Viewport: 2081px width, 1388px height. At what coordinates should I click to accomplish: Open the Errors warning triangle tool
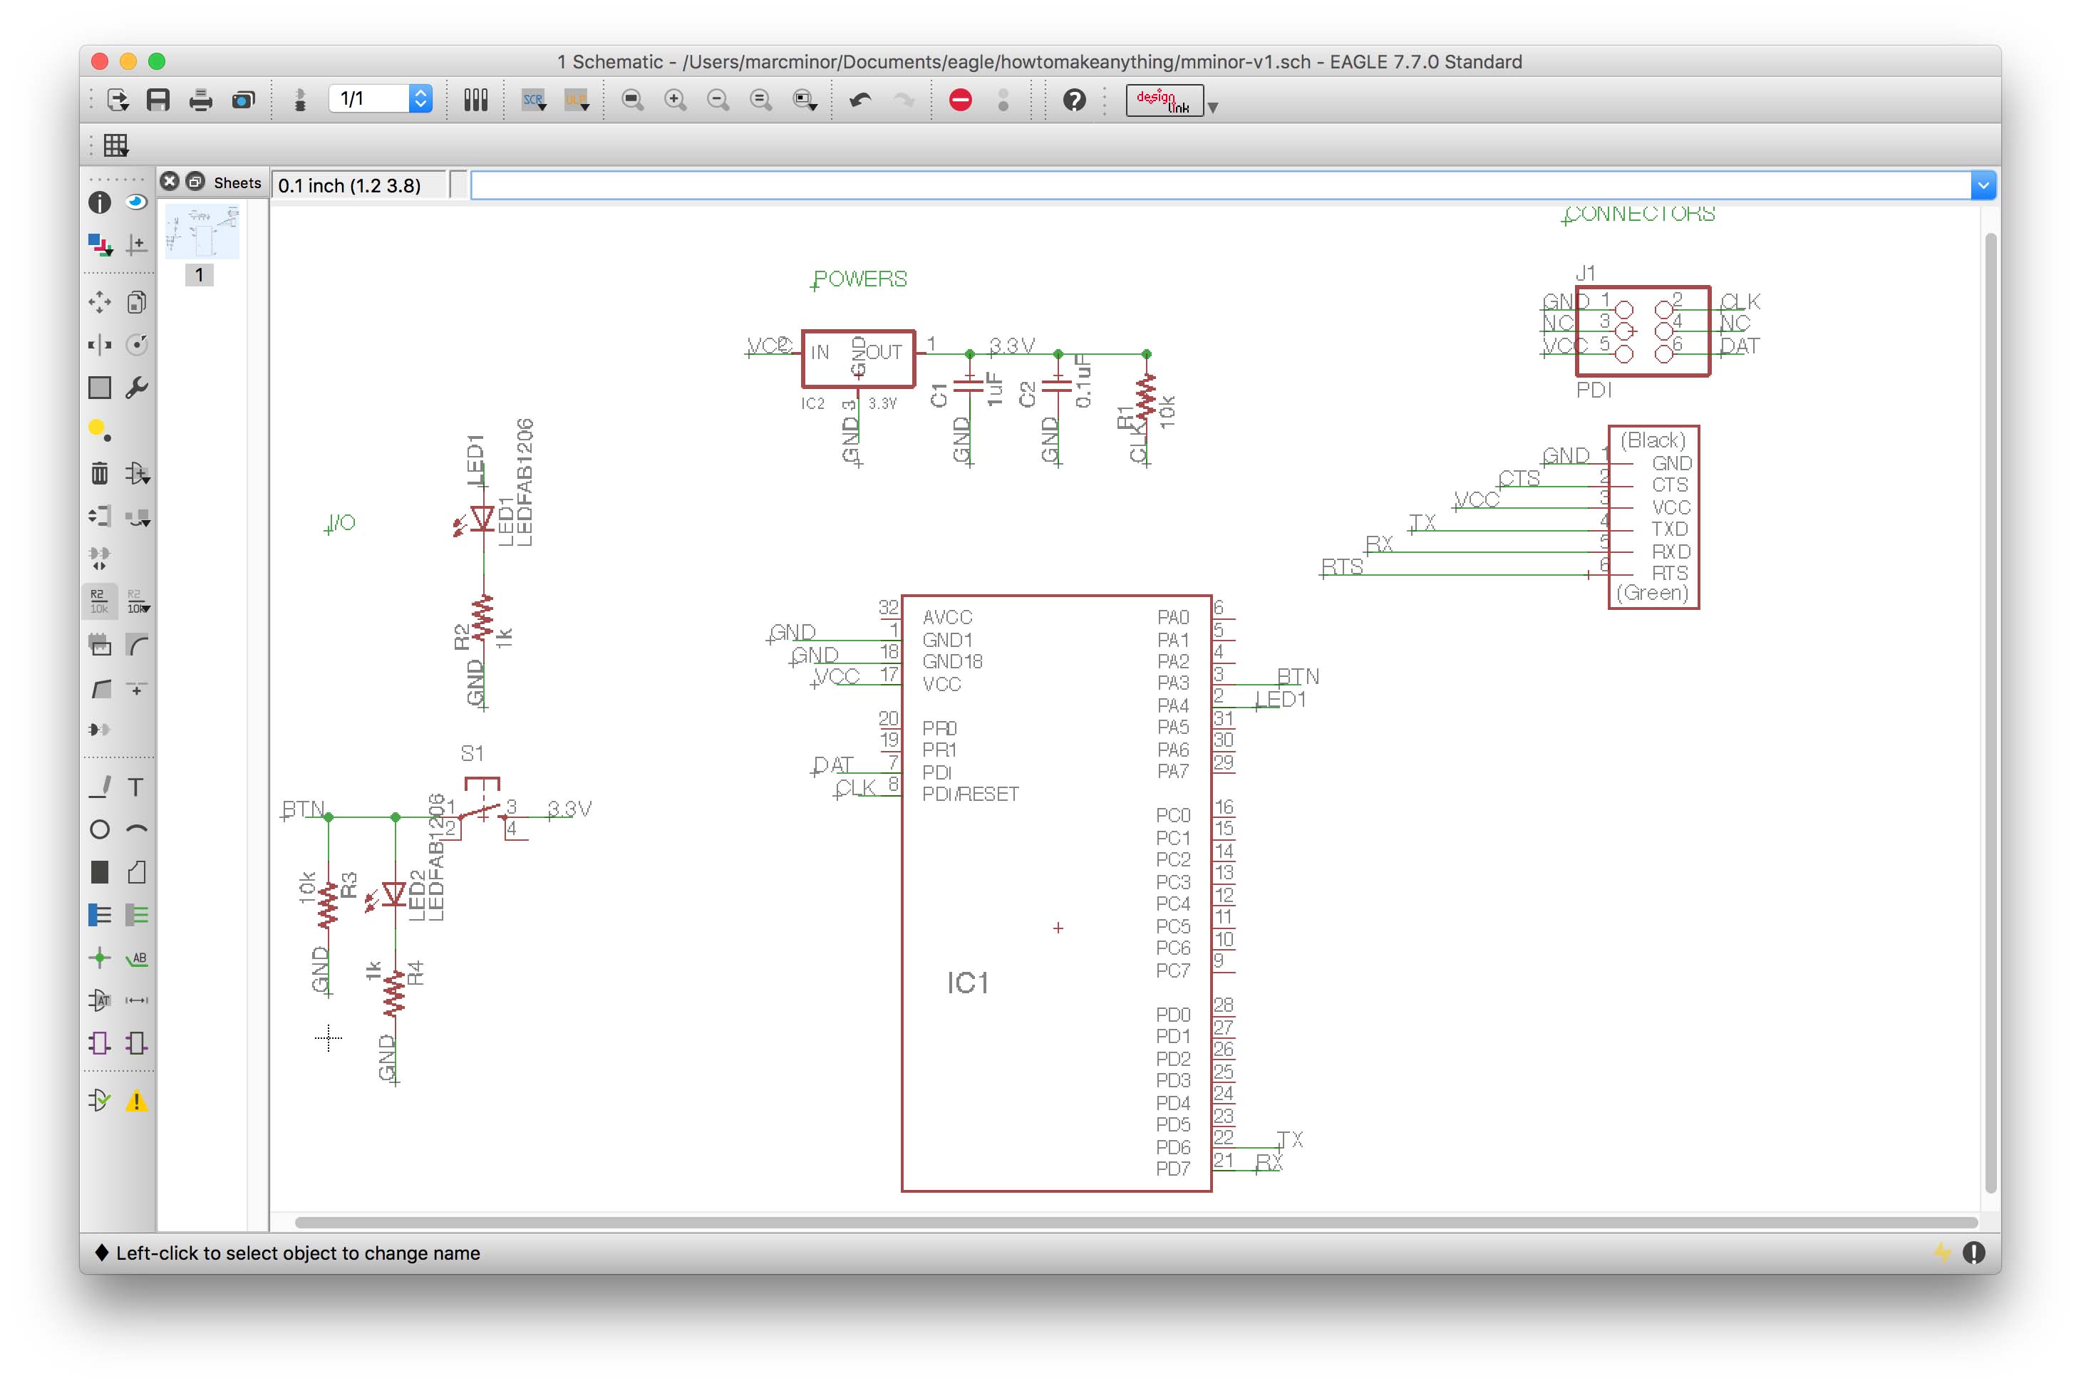[x=136, y=1101]
